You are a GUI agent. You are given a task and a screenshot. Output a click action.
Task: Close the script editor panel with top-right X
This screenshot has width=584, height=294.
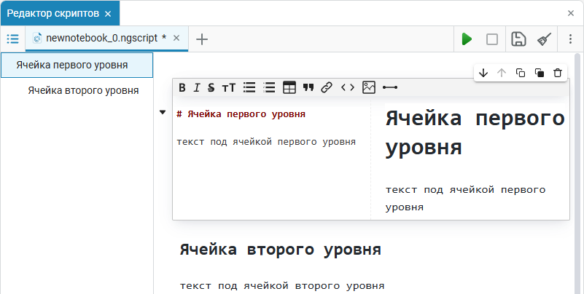click(571, 13)
